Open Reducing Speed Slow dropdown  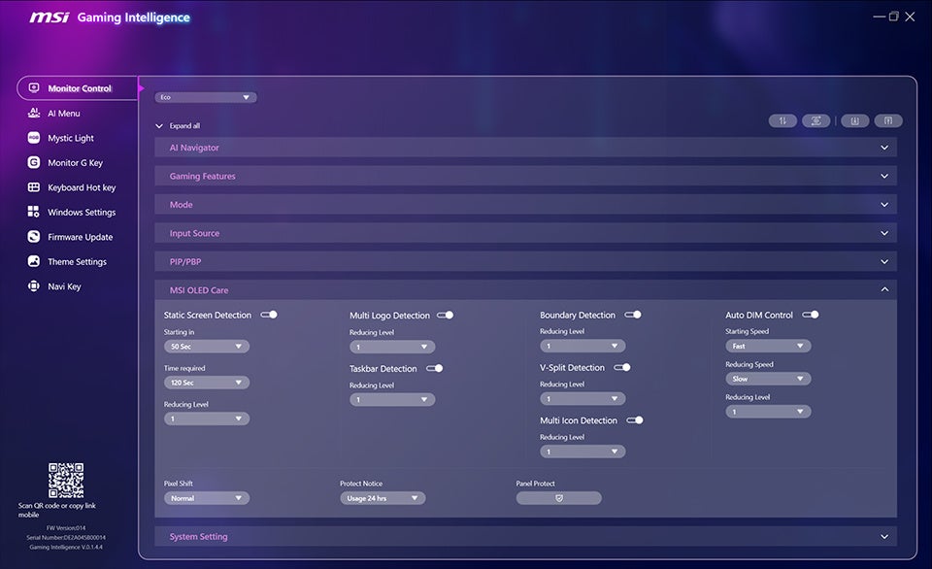[768, 378]
